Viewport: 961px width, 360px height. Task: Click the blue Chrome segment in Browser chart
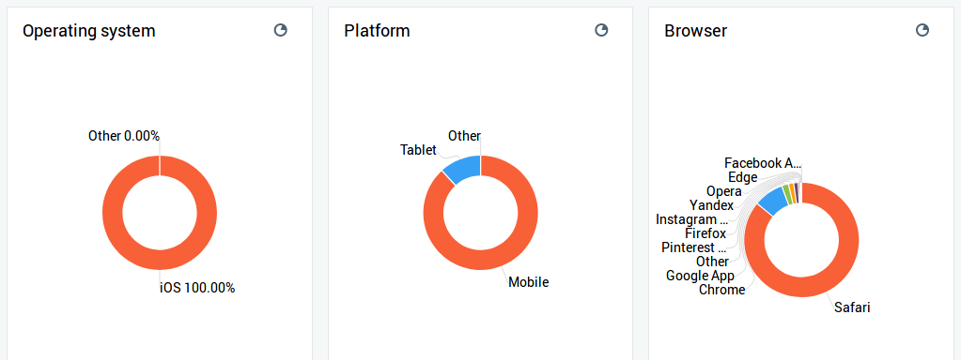771,201
